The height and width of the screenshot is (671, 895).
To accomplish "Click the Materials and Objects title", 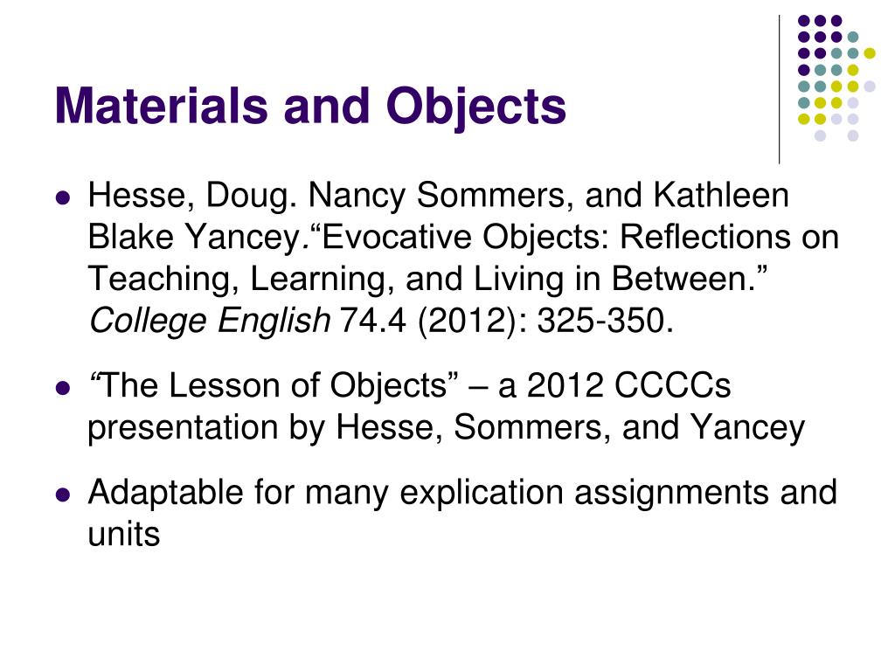I will [310, 107].
